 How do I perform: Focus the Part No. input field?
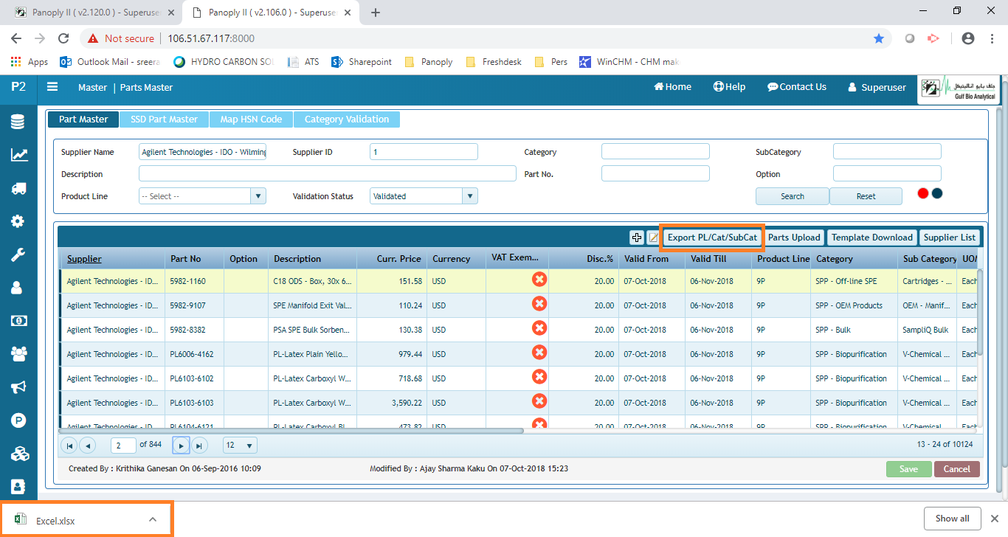click(x=655, y=174)
